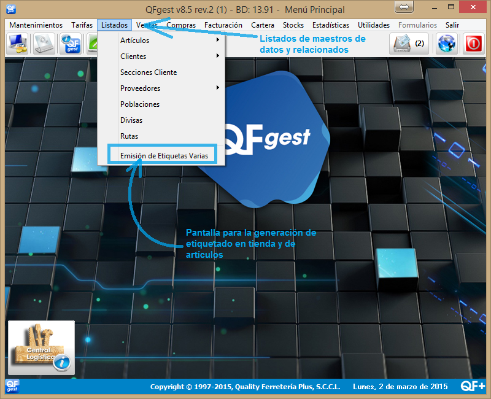
Task: Click the QF gest status bar icon
Action: [12, 386]
